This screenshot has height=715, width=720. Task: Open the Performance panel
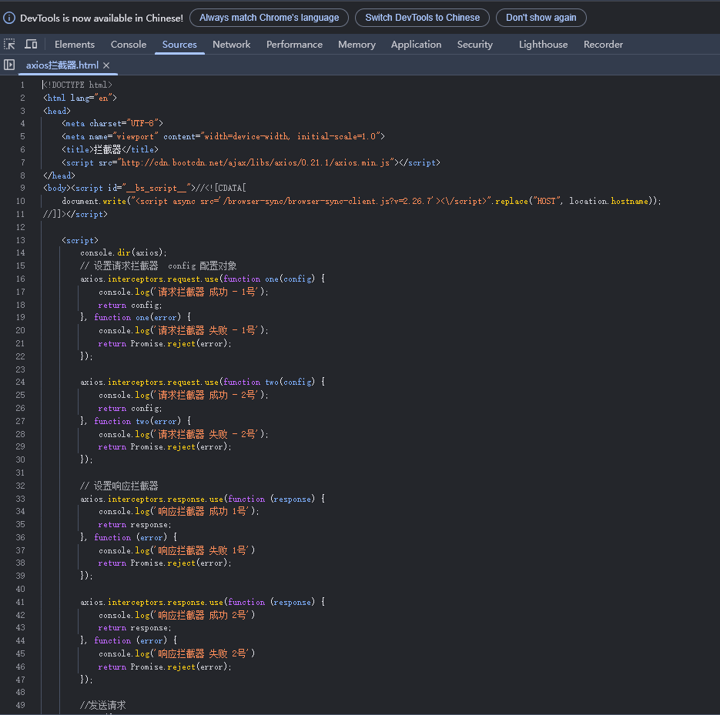coord(294,44)
